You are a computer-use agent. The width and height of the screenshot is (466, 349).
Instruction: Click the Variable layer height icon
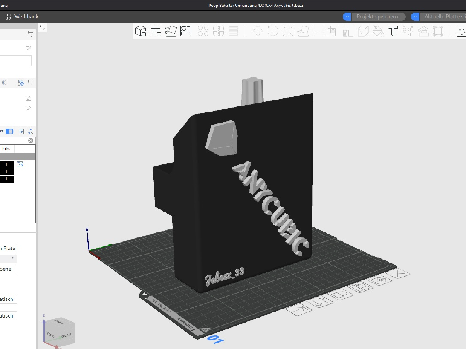point(233,31)
